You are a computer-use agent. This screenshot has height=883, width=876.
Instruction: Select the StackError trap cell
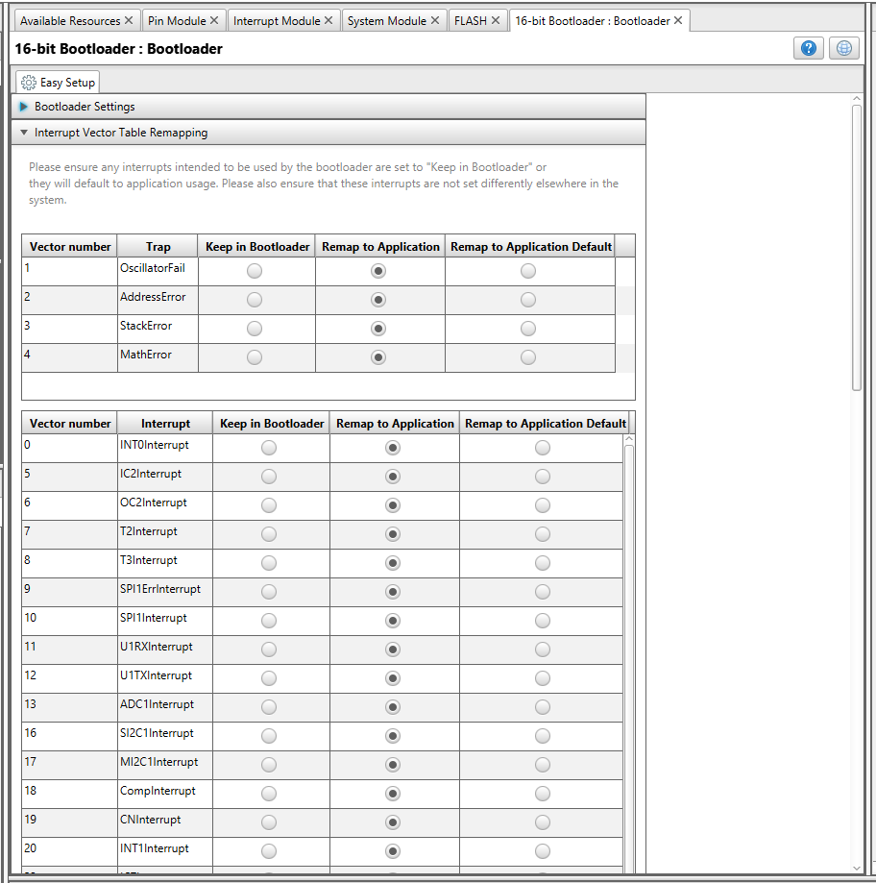pos(158,329)
